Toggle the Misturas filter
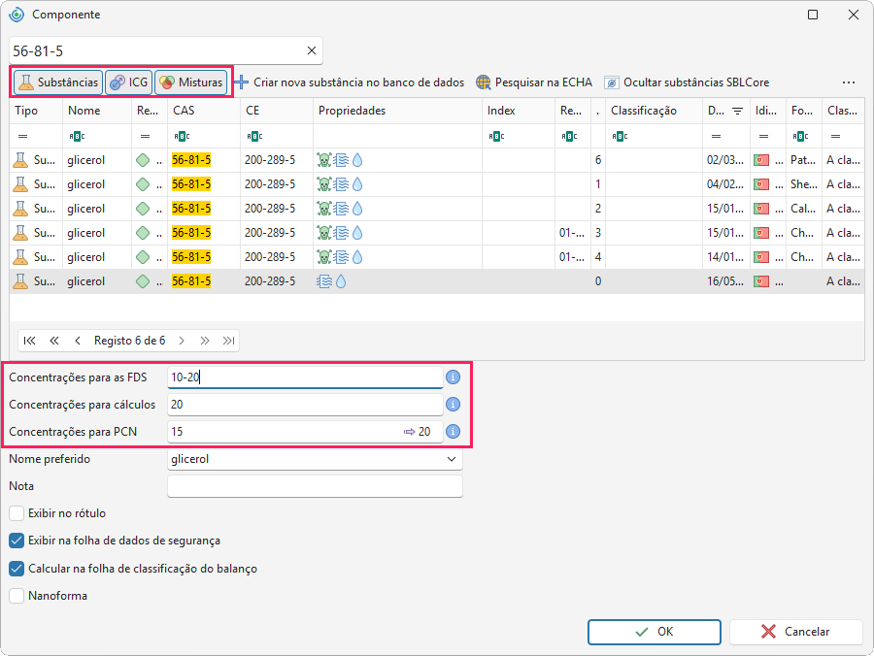This screenshot has height=656, width=874. point(191,82)
